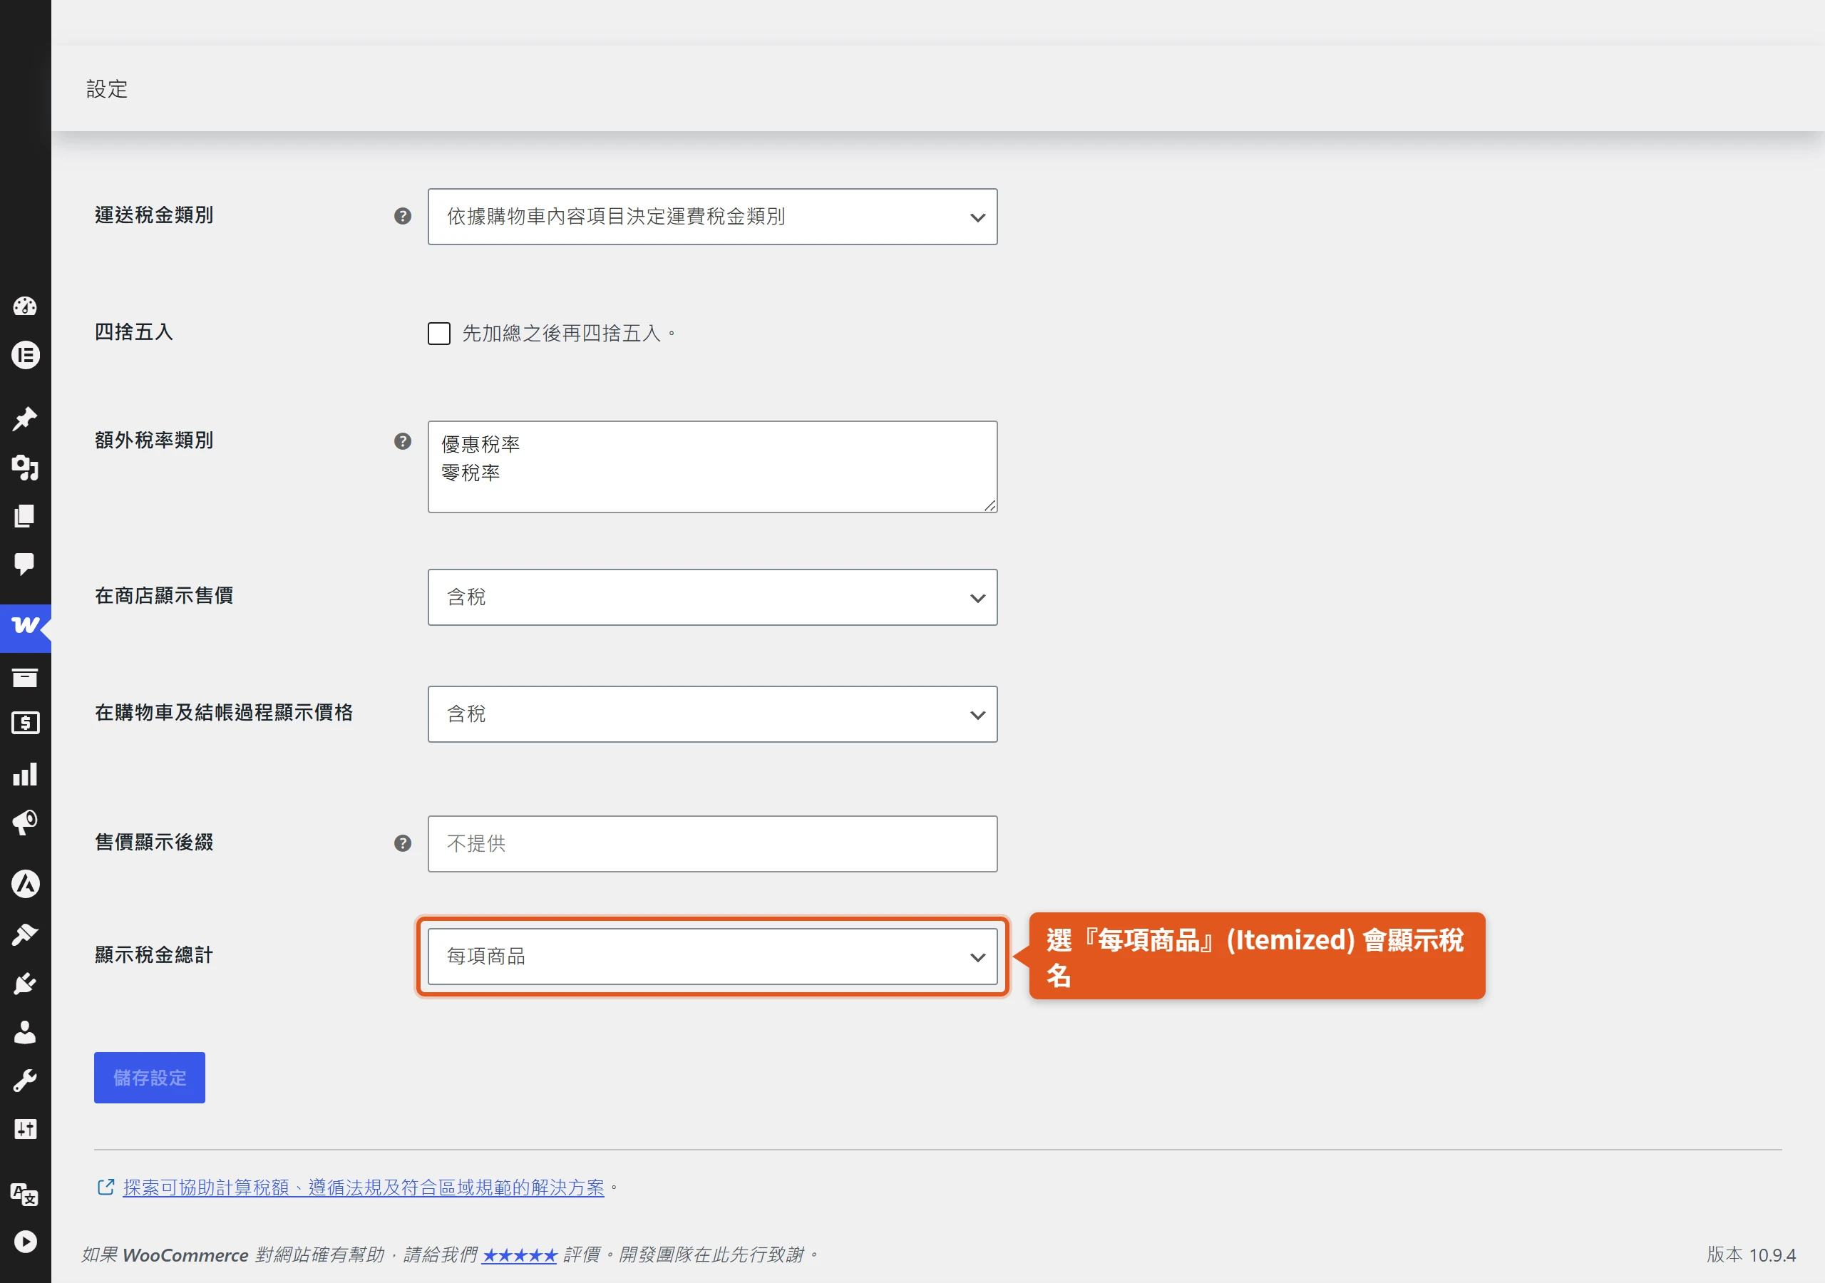
Task: Open the Analytics bar chart sidebar icon
Action: (25, 773)
